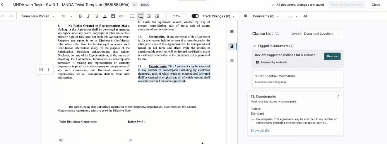Click the italic formatting icon
Viewport: 387px width, 144px height.
pos(88,16)
